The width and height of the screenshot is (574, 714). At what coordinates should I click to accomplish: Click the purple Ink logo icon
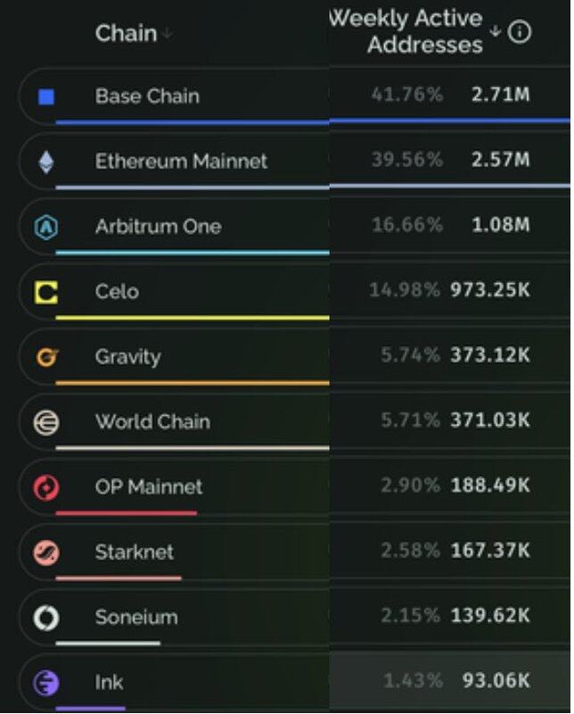pyautogui.click(x=46, y=683)
